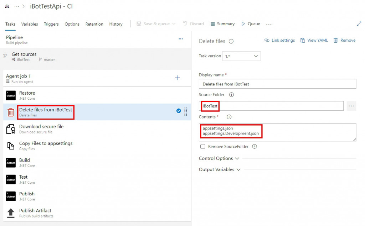
Task: Click Link settings
Action: 279,40
